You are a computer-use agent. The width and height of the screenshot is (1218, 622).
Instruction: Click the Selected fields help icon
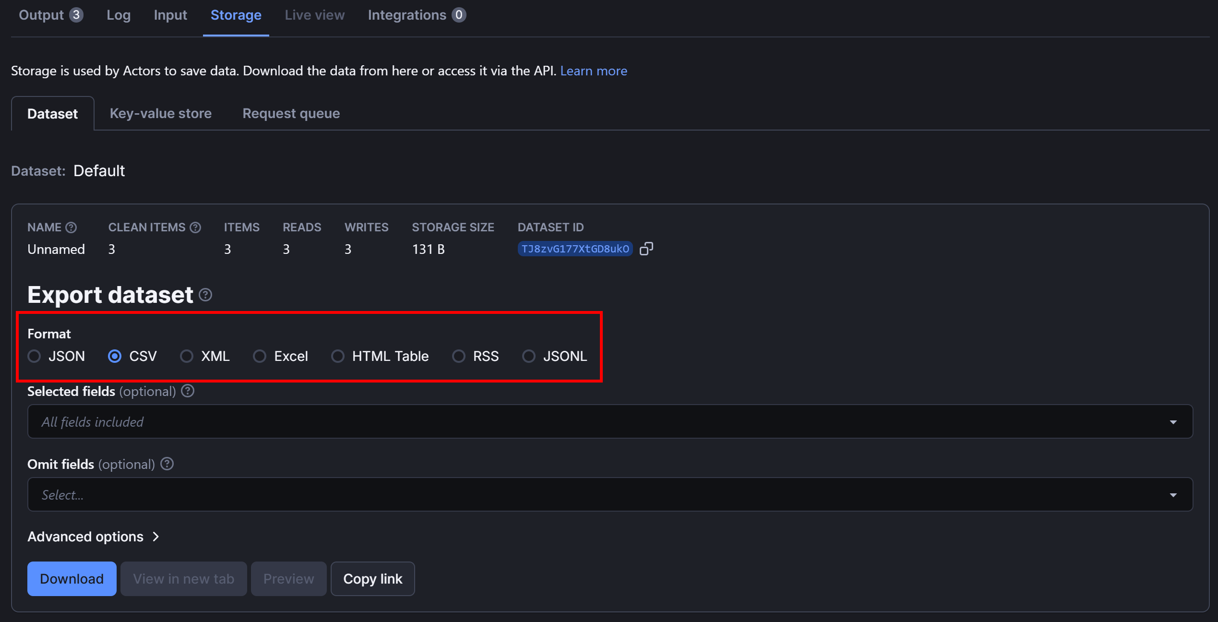(187, 391)
